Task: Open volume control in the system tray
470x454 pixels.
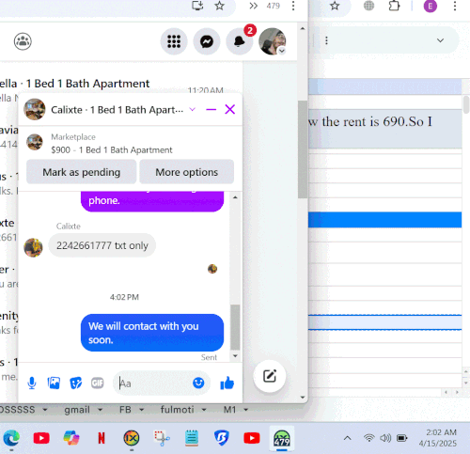Action: (385, 438)
